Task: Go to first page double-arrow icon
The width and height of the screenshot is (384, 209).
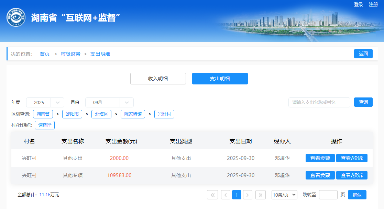Action: [212, 195]
